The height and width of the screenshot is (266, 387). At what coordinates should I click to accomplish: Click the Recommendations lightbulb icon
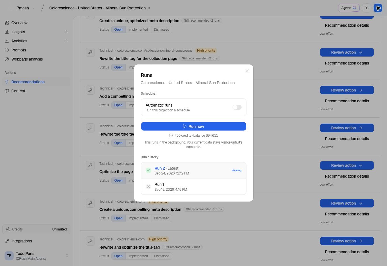coord(7,82)
